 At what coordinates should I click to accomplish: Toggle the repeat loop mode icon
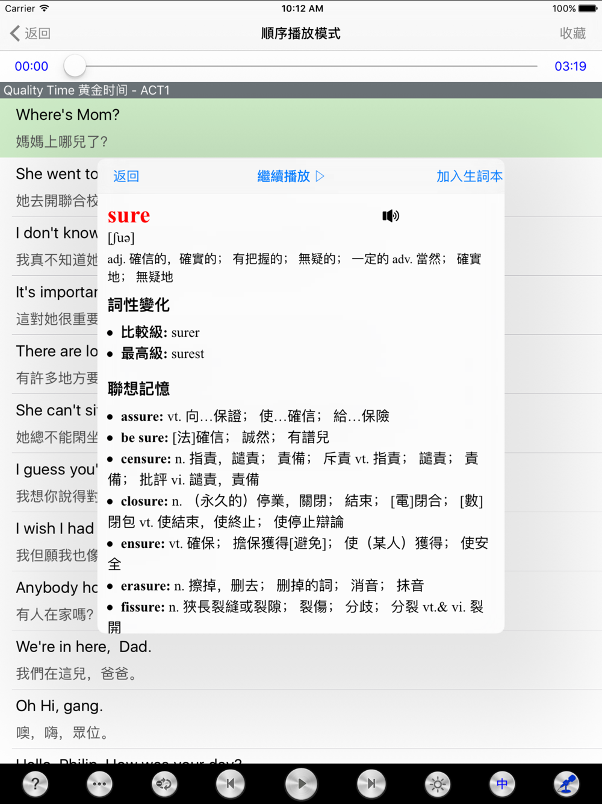164,784
